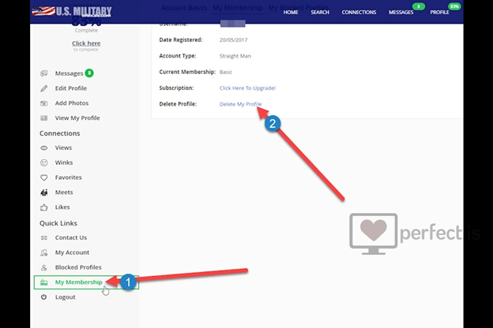
Task: Open PROFILE in the top navigation
Action: (439, 13)
